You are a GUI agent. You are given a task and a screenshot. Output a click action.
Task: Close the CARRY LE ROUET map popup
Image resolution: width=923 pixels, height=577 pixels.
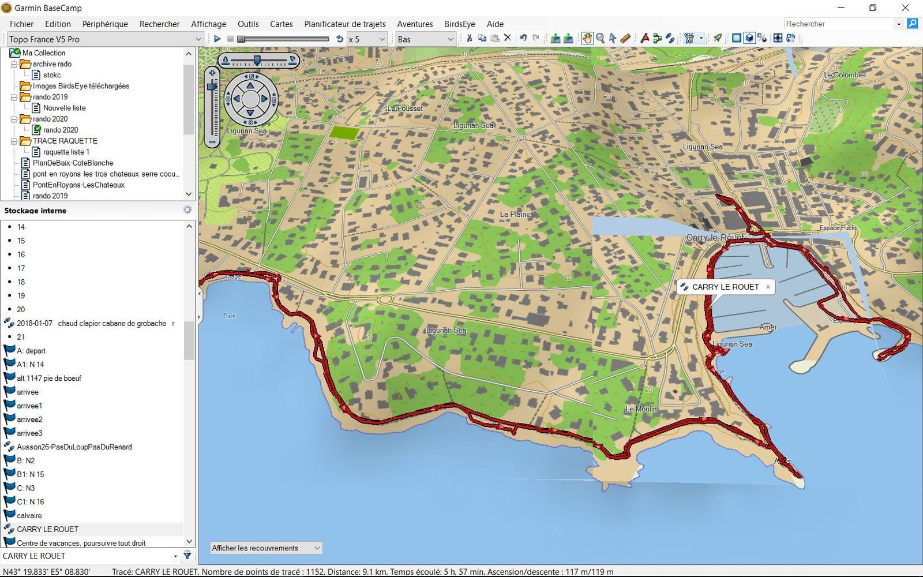coord(768,287)
